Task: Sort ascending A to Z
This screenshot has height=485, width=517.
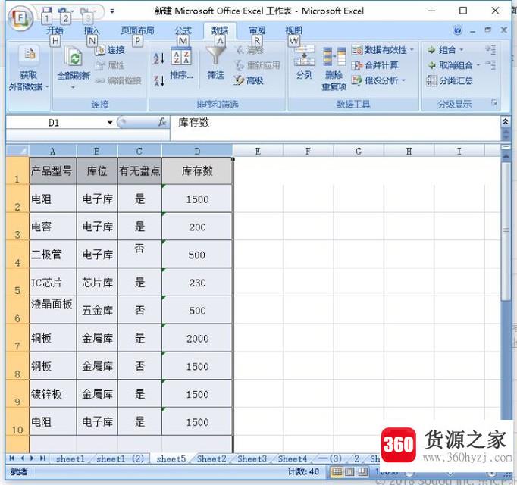Action: tap(158, 59)
